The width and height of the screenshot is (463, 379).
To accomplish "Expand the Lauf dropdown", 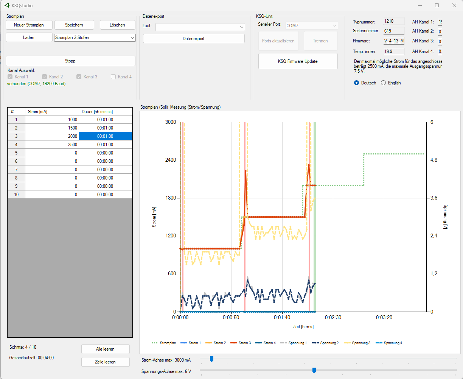I will coord(200,27).
